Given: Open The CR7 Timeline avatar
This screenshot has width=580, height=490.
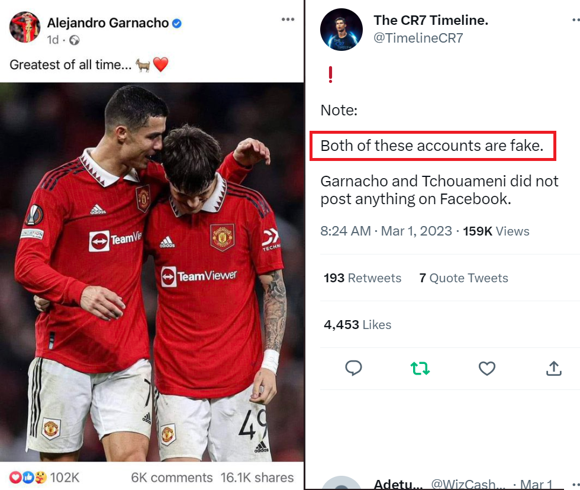Looking at the screenshot, I should [341, 30].
